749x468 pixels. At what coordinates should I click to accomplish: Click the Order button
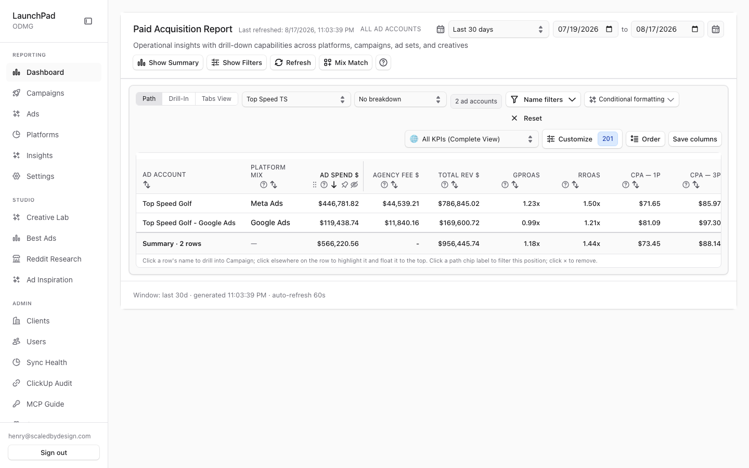[x=645, y=139]
